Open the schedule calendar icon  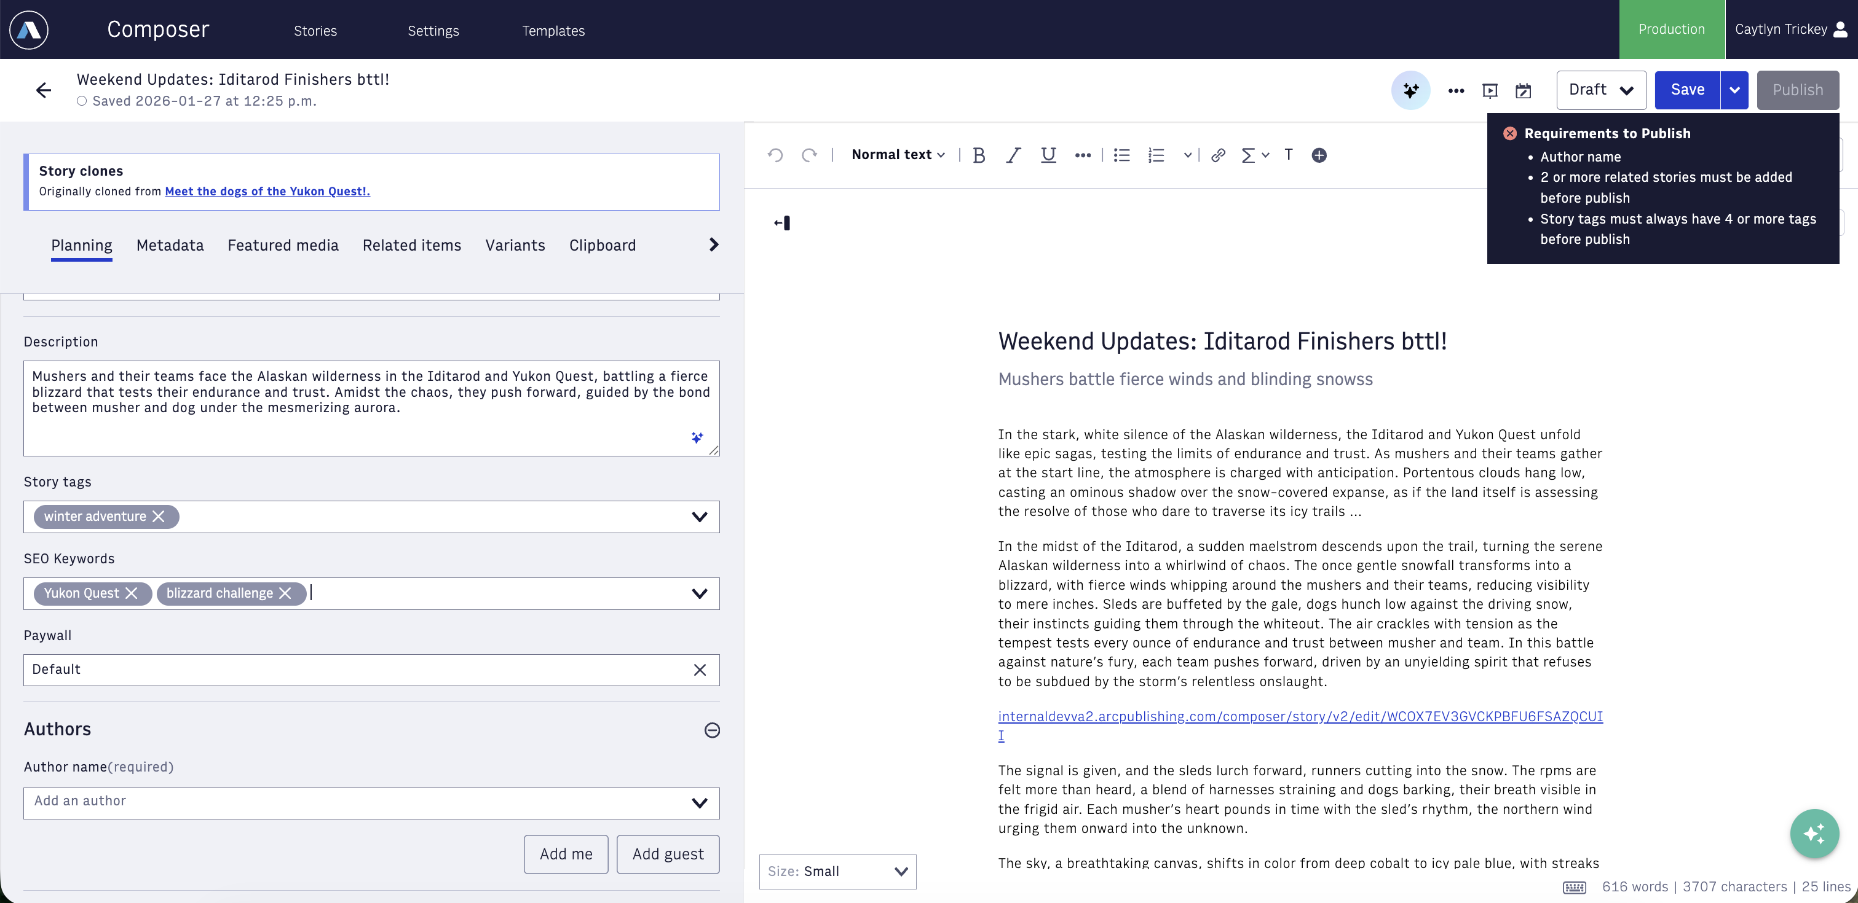1522,91
